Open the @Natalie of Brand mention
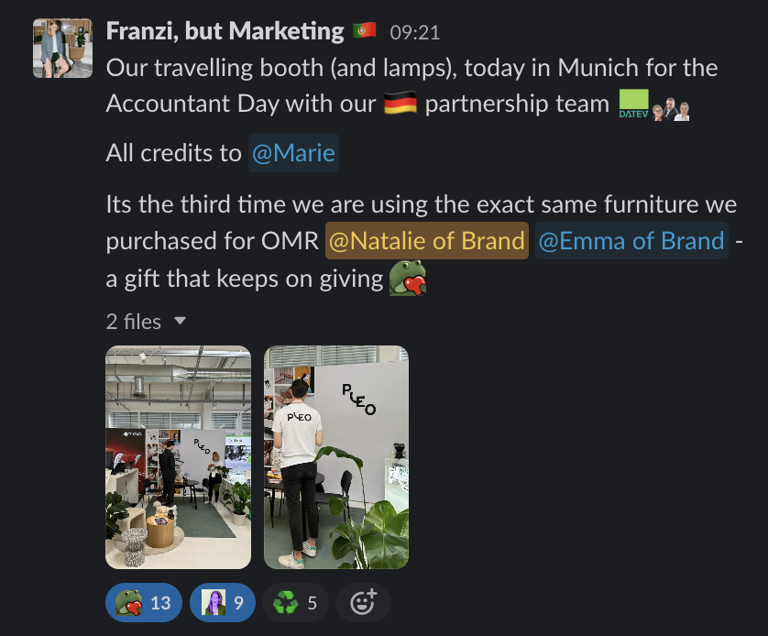The width and height of the screenshot is (768, 636). tap(426, 240)
